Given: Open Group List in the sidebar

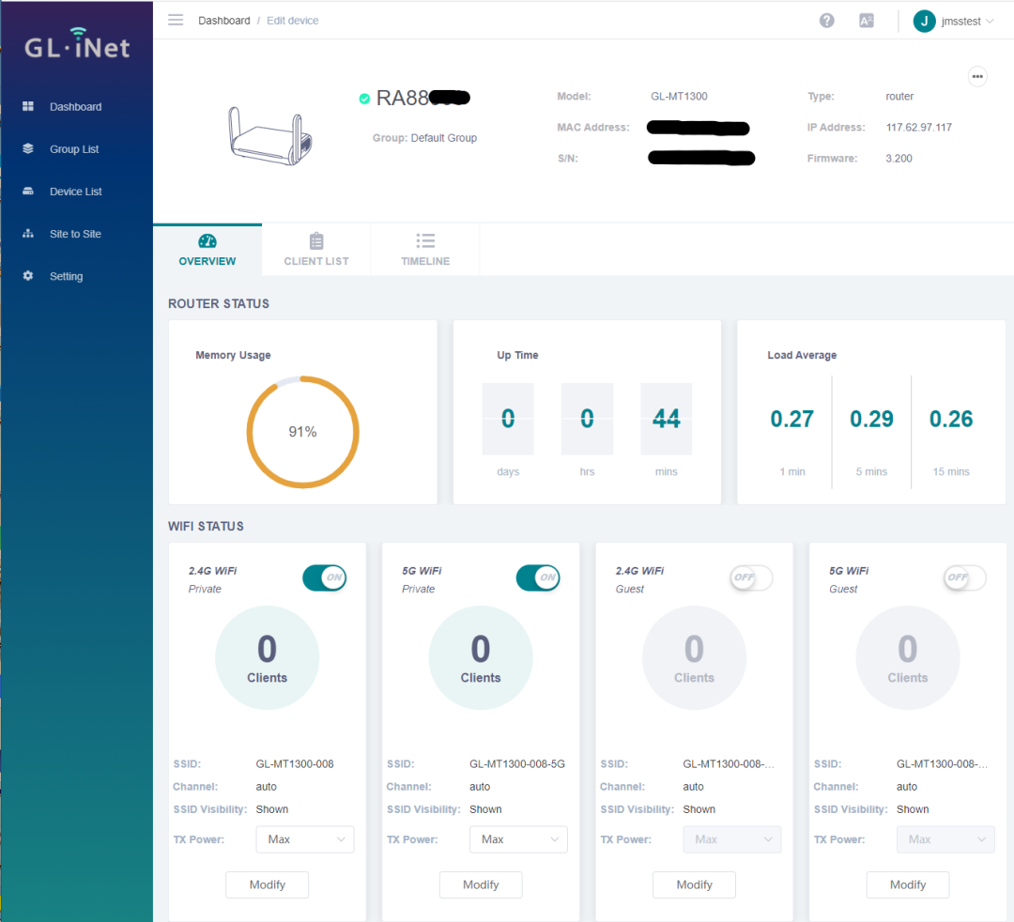Looking at the screenshot, I should point(74,149).
